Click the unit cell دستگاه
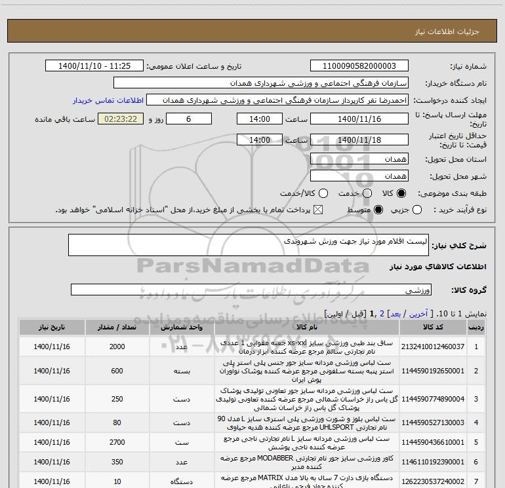The width and height of the screenshot is (505, 488). coord(182,481)
